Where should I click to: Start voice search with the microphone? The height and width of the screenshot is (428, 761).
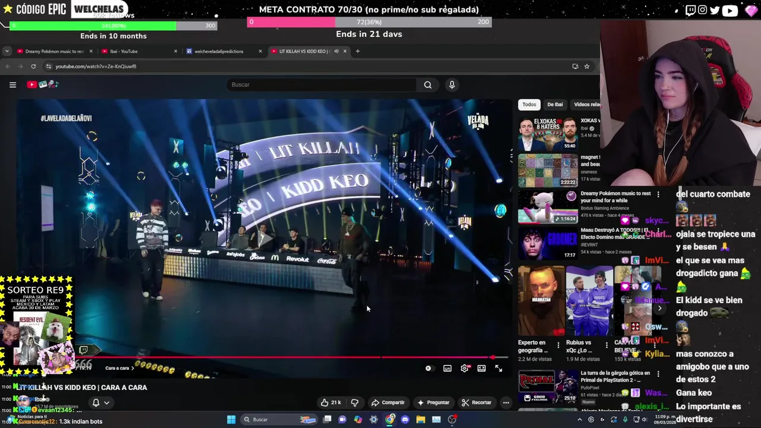coord(452,85)
